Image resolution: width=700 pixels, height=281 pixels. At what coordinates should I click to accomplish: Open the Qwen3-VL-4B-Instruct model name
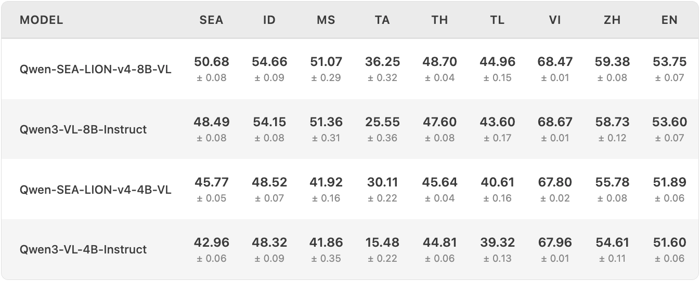pos(83,249)
